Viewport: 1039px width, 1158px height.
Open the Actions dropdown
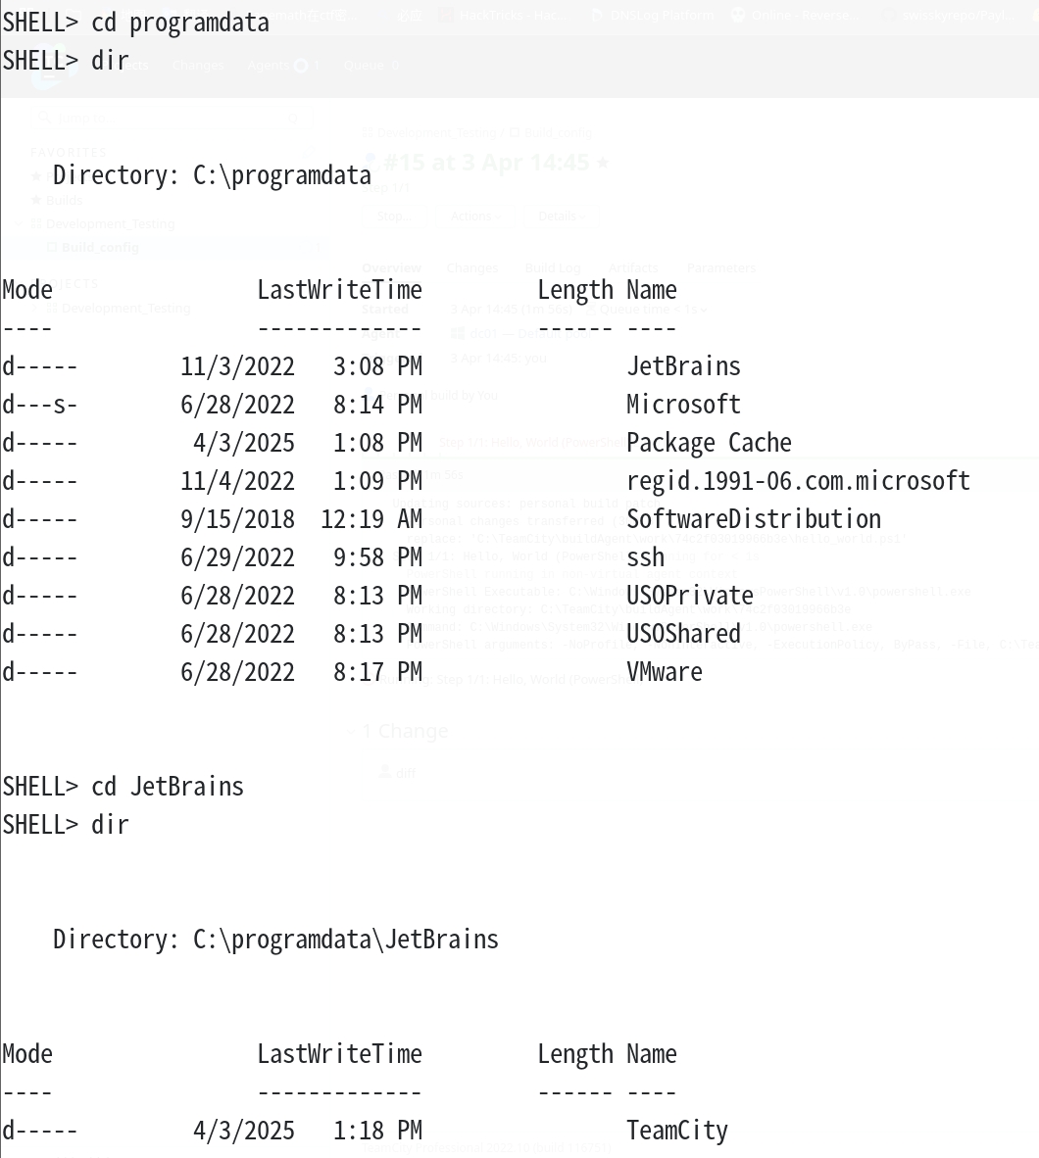click(x=475, y=216)
